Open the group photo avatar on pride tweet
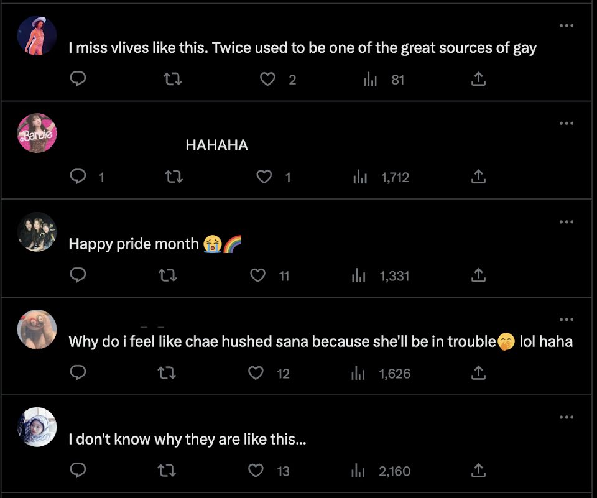597x498 pixels. 37,231
